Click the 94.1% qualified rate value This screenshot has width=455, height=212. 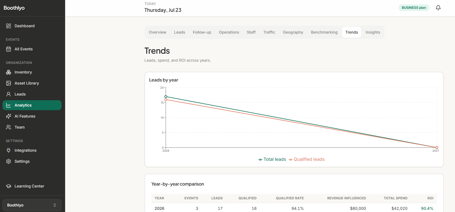pos(298,208)
